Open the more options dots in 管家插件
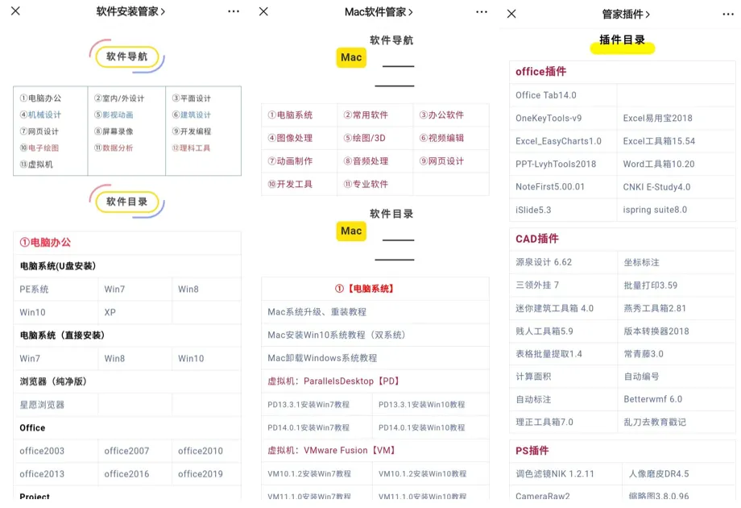 pyautogui.click(x=728, y=15)
